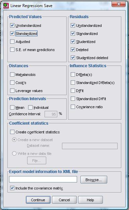Tick Standardized DfFit checkbox

click(x=73, y=99)
